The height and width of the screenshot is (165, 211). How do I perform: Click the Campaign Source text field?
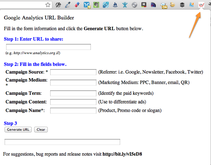point(73,72)
